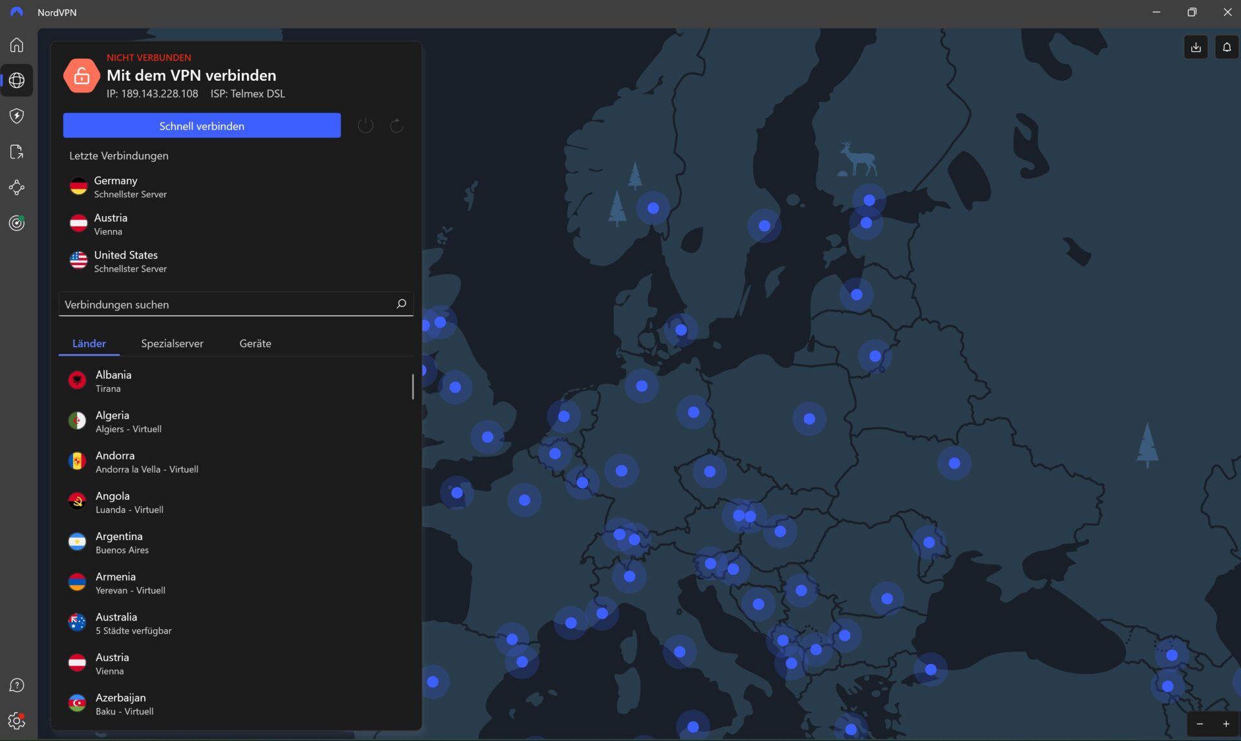
Task: Switch to the Spezialserver tab
Action: pyautogui.click(x=172, y=343)
